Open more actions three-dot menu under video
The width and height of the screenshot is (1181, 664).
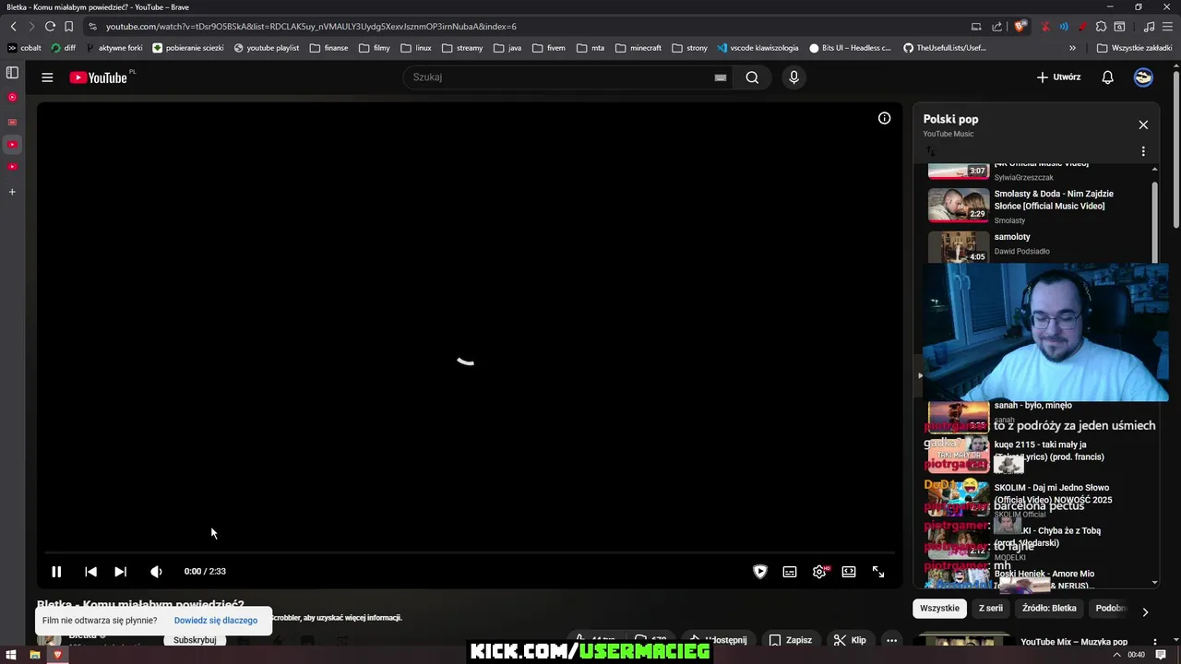coord(891,640)
